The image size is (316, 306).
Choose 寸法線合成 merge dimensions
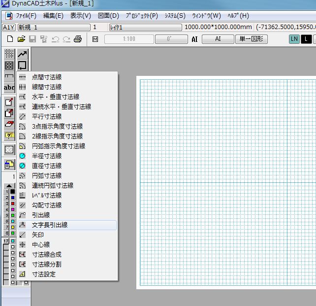coord(67,255)
